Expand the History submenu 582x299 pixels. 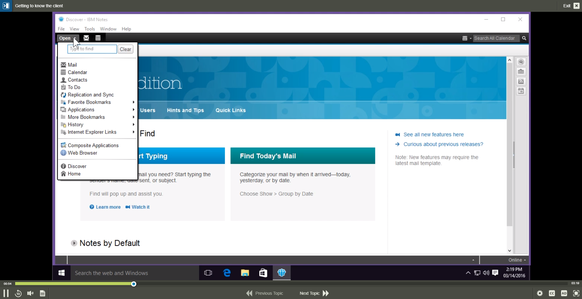(75, 124)
